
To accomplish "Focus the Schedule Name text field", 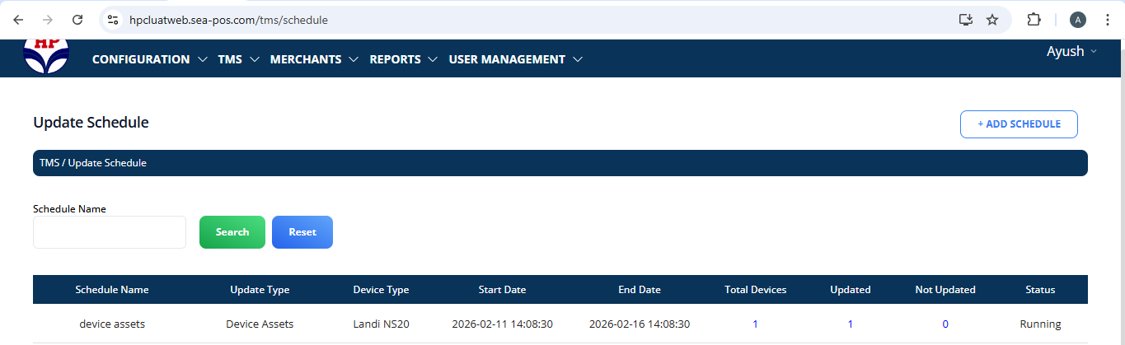I will click(110, 232).
